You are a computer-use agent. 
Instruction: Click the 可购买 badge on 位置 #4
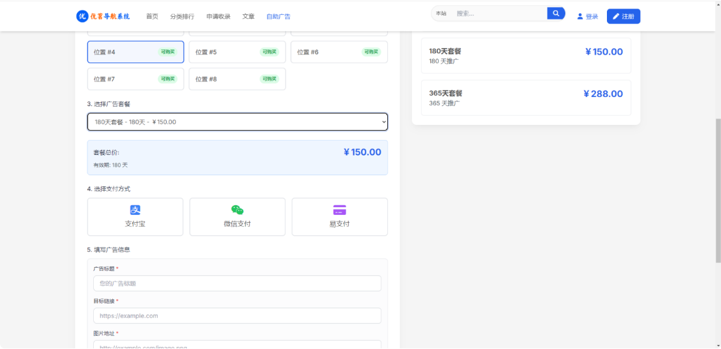[x=168, y=52]
